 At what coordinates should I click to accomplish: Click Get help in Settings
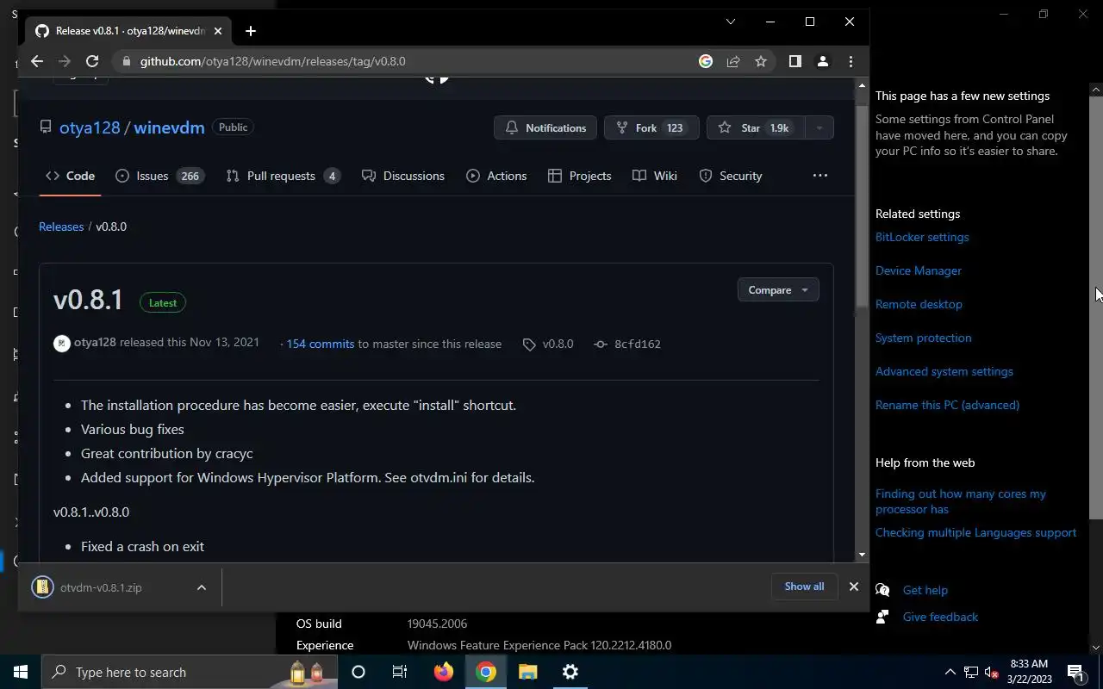(x=925, y=590)
